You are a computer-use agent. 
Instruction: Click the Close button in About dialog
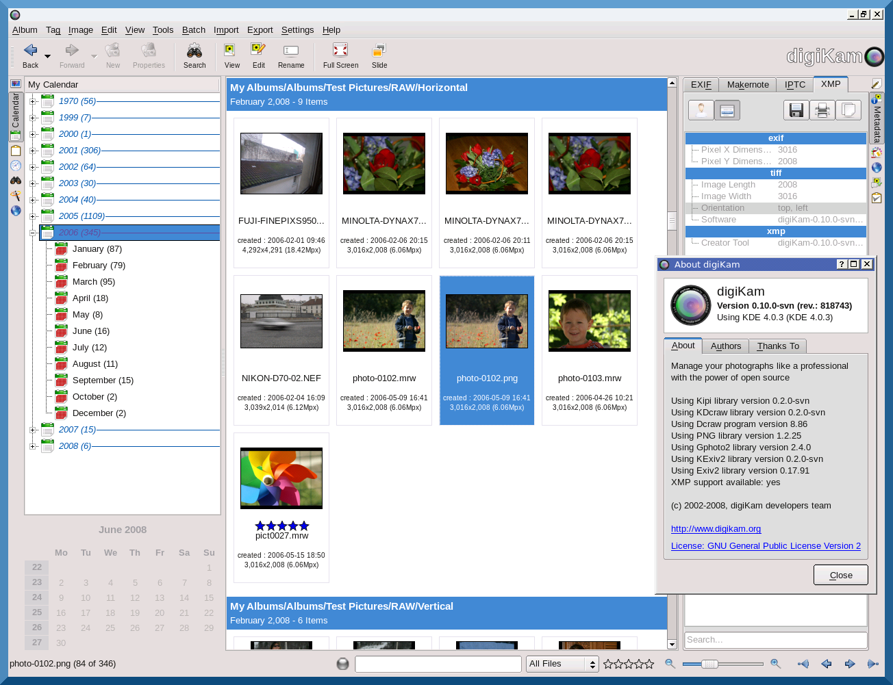tap(840, 575)
